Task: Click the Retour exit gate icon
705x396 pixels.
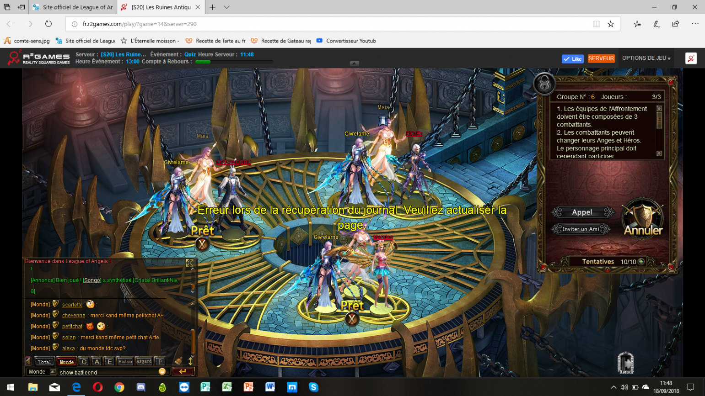Action: pos(625,363)
